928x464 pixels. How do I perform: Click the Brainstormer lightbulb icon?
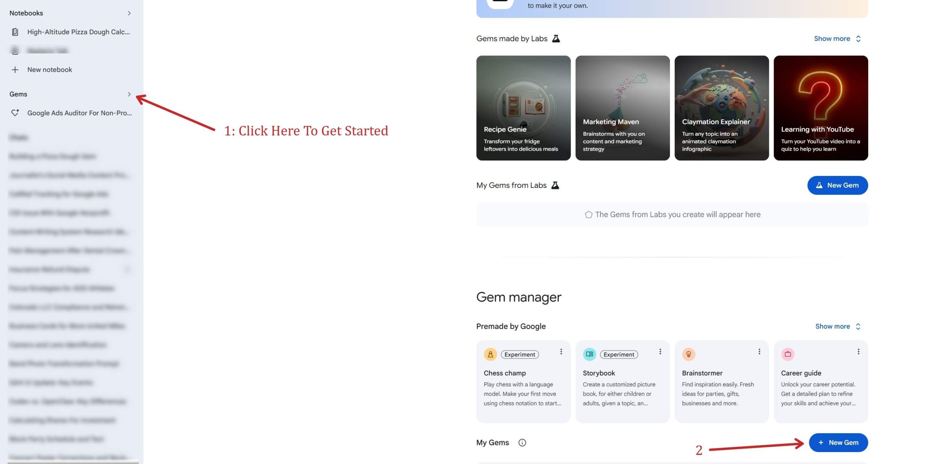(x=688, y=354)
